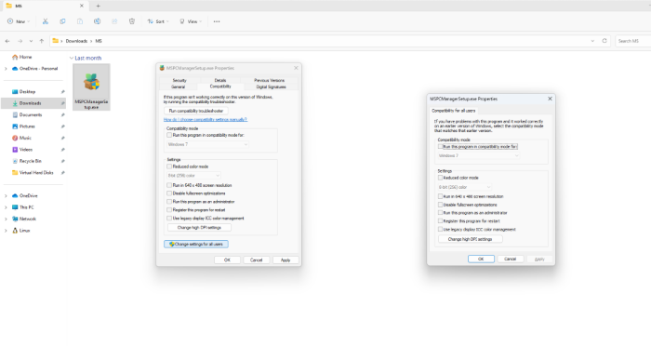The height and width of the screenshot is (346, 651).
Task: Switch to the Previous Versions tab
Action: click(x=269, y=80)
